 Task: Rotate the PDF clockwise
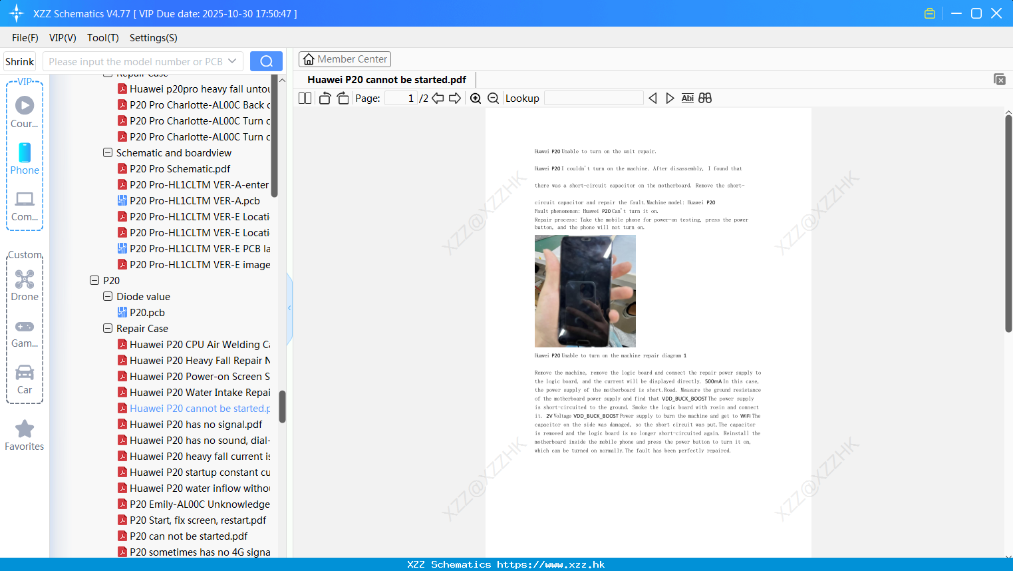pos(343,98)
